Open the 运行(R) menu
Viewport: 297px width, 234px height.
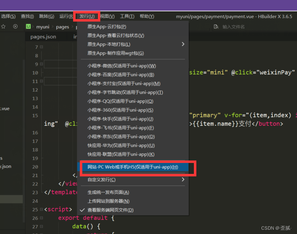pos(66,17)
